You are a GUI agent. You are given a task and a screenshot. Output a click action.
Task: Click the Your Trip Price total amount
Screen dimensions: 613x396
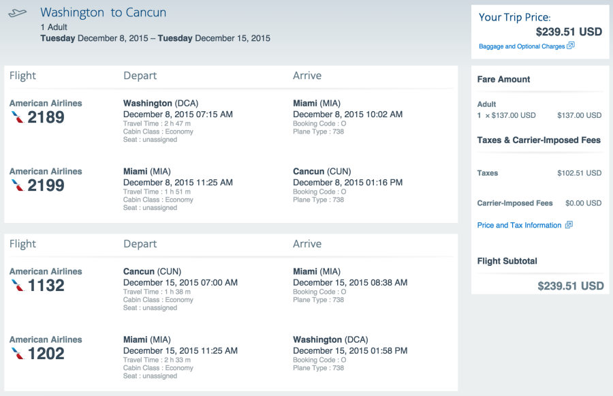[569, 31]
